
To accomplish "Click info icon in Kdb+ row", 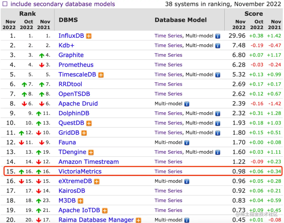I will [218, 46].
